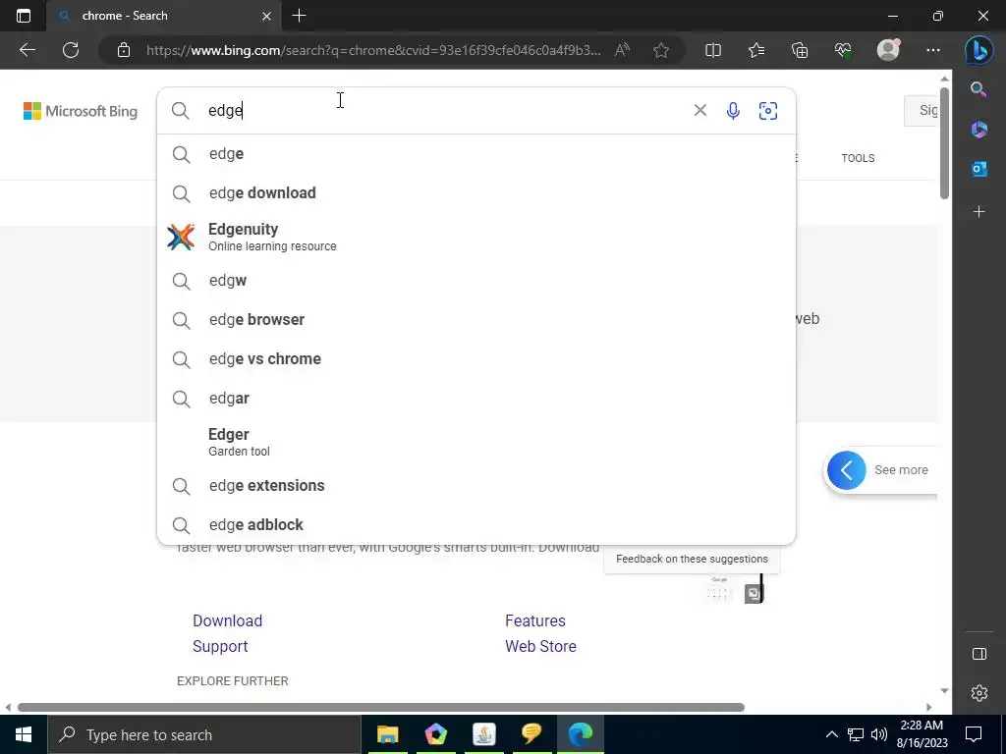The image size is (1006, 754).
Task: Open the TOOLS search filter
Action: pyautogui.click(x=858, y=158)
